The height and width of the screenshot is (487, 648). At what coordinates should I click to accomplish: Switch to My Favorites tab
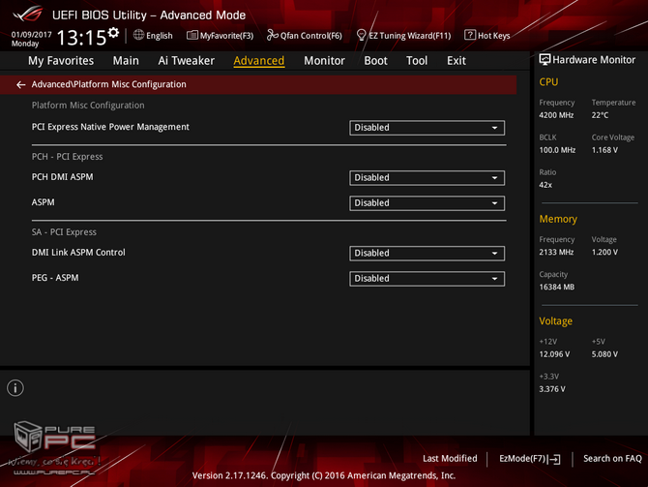point(61,61)
